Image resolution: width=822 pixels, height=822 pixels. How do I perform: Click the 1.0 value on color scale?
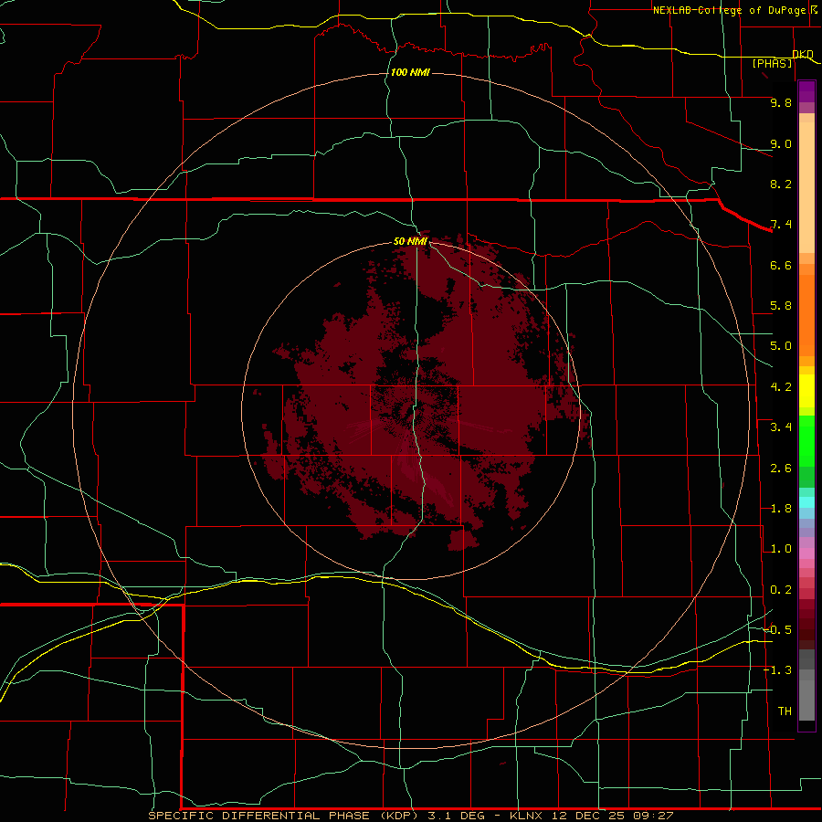[781, 550]
